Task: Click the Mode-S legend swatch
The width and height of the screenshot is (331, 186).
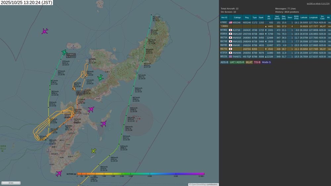Action: tap(266, 62)
